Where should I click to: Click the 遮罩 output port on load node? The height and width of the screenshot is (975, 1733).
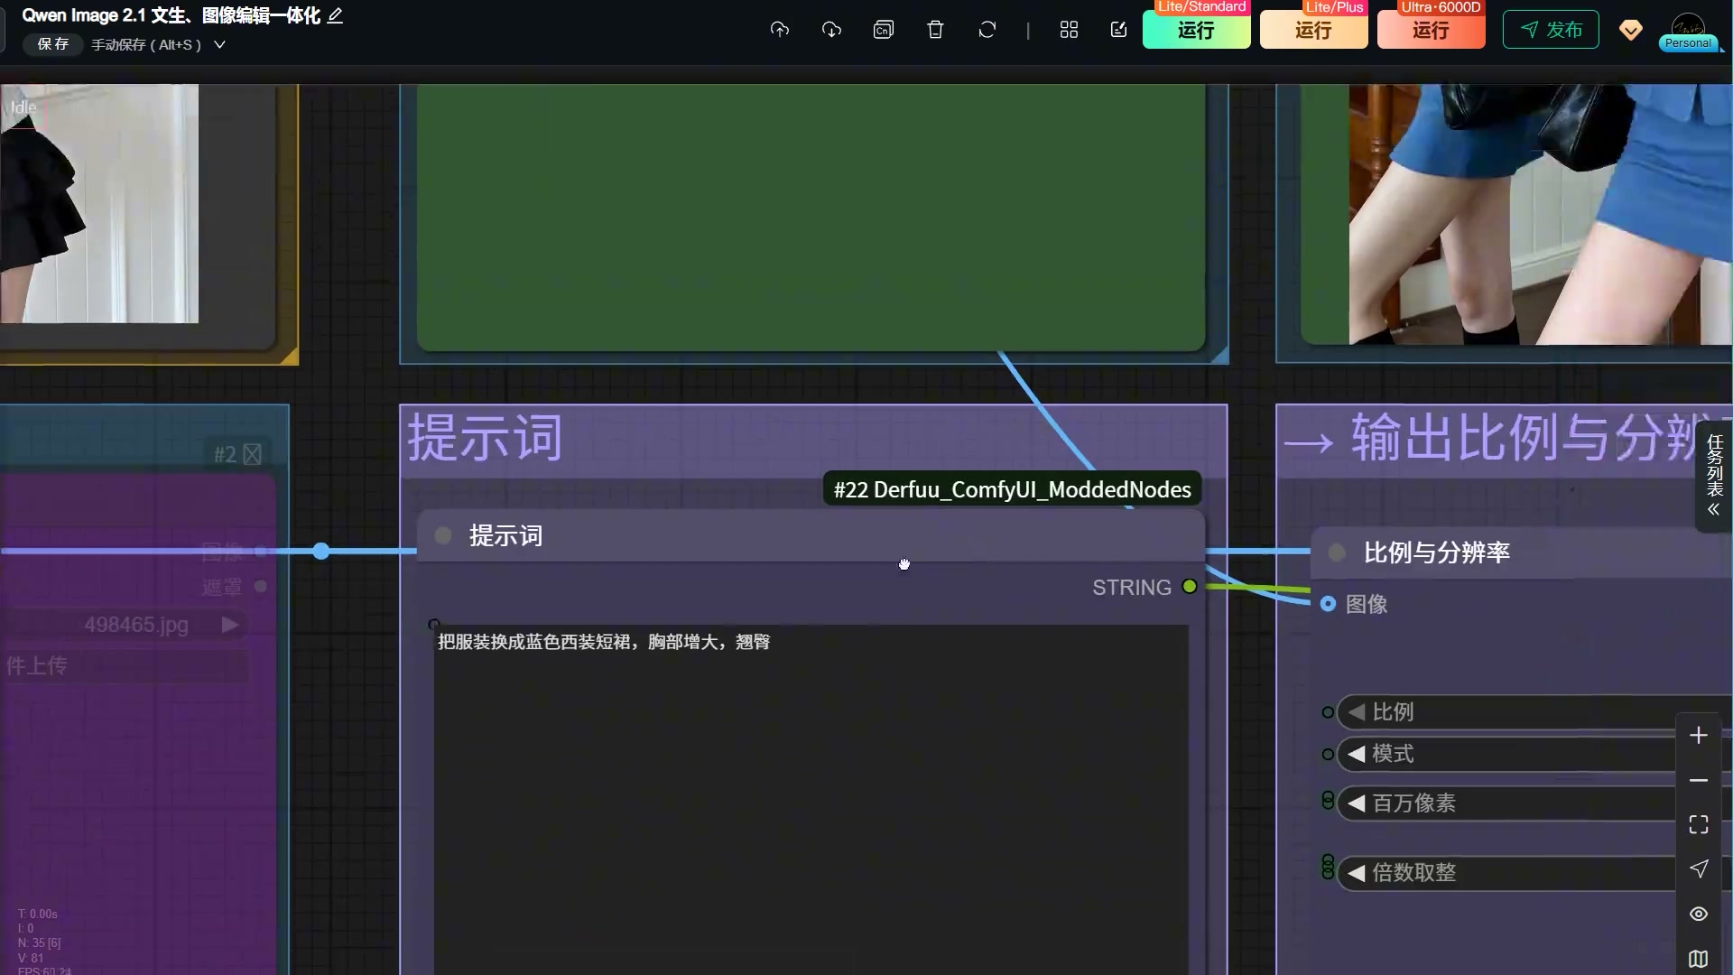[x=261, y=586]
